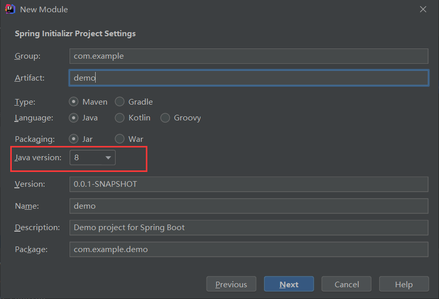The height and width of the screenshot is (299, 439).
Task: Choose Java as the language
Action: pyautogui.click(x=74, y=118)
